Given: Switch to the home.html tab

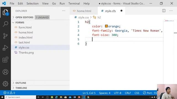Looking at the screenshot, I should [x=84, y=11].
